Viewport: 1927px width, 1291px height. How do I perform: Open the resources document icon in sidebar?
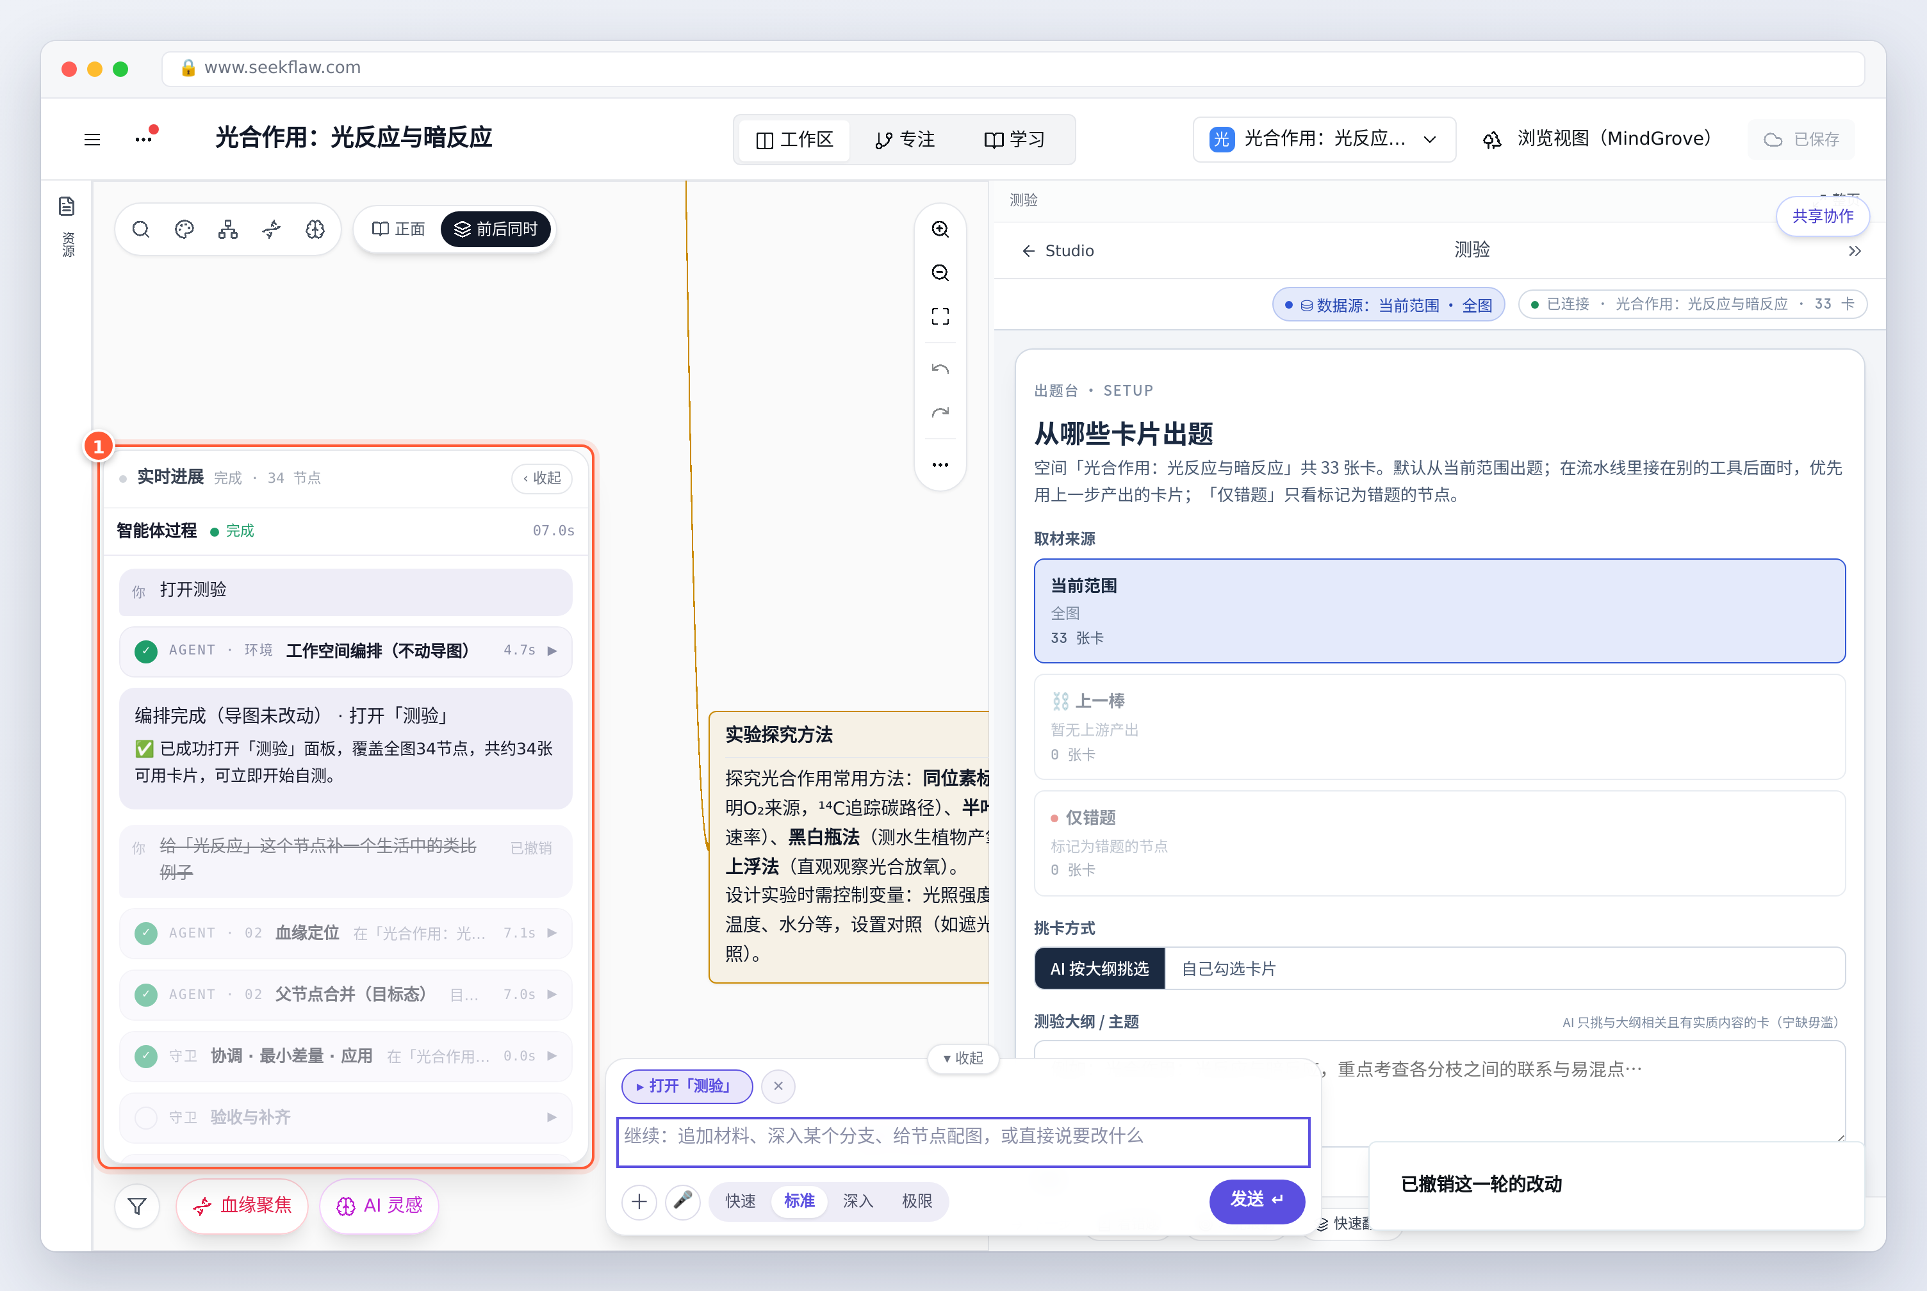click(67, 206)
